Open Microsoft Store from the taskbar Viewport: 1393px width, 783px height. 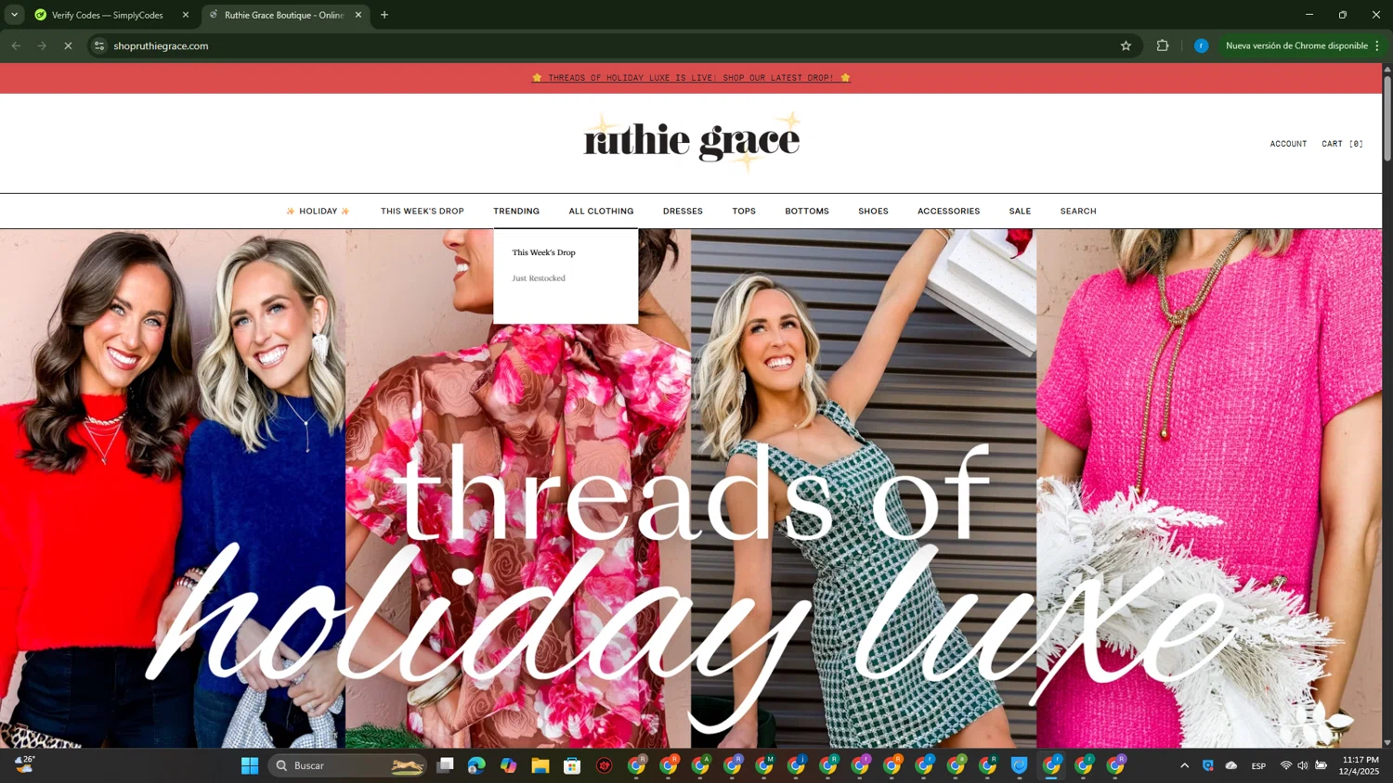pos(572,765)
